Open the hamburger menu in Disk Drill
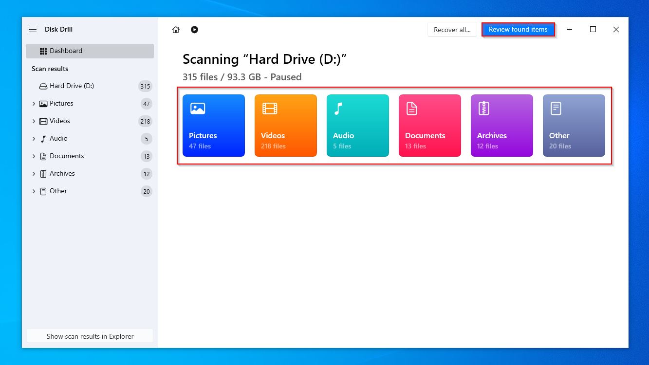Viewport: 649px width, 365px height. [33, 29]
